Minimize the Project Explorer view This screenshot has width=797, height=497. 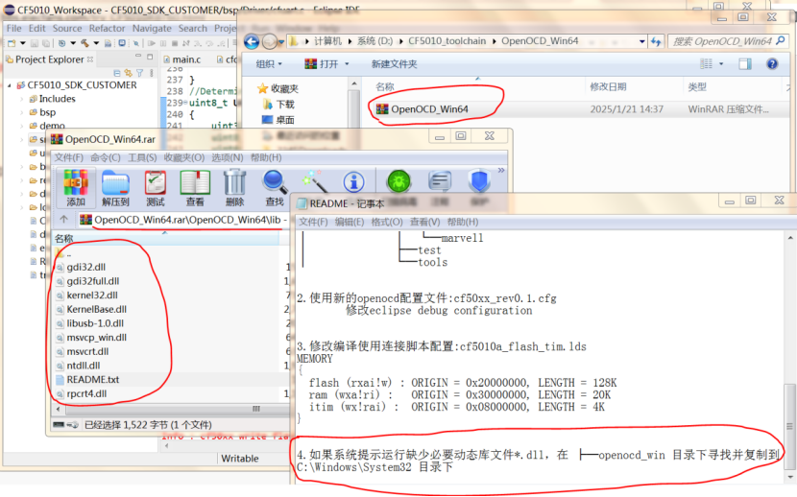[138, 57]
